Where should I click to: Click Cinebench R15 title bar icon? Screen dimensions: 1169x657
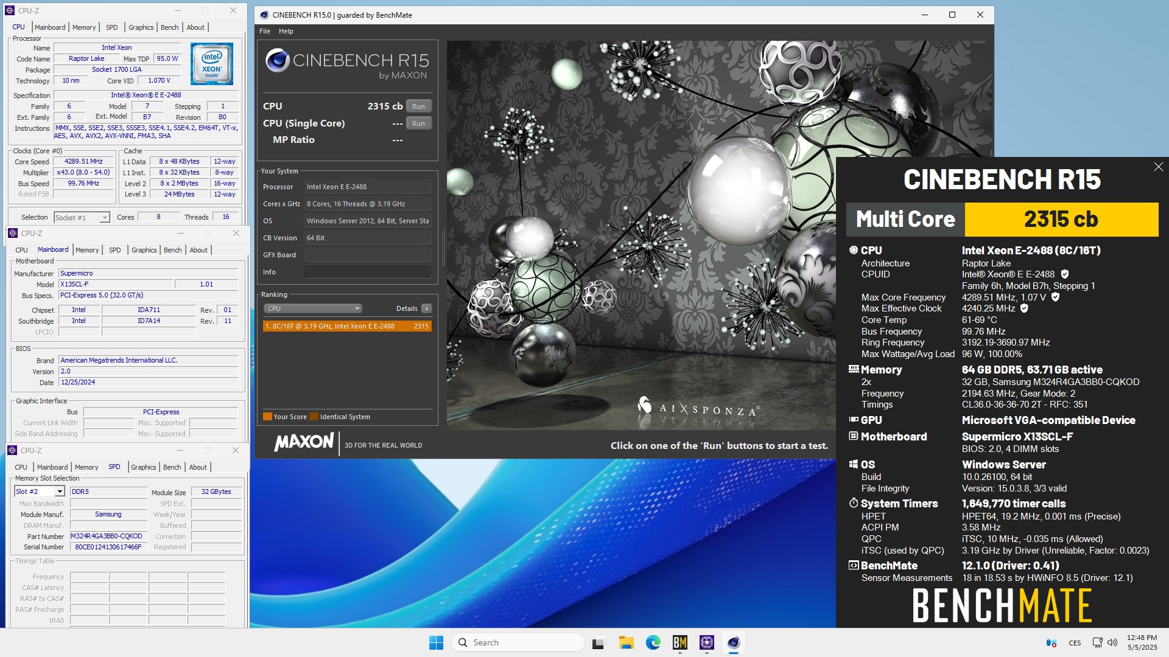(263, 15)
